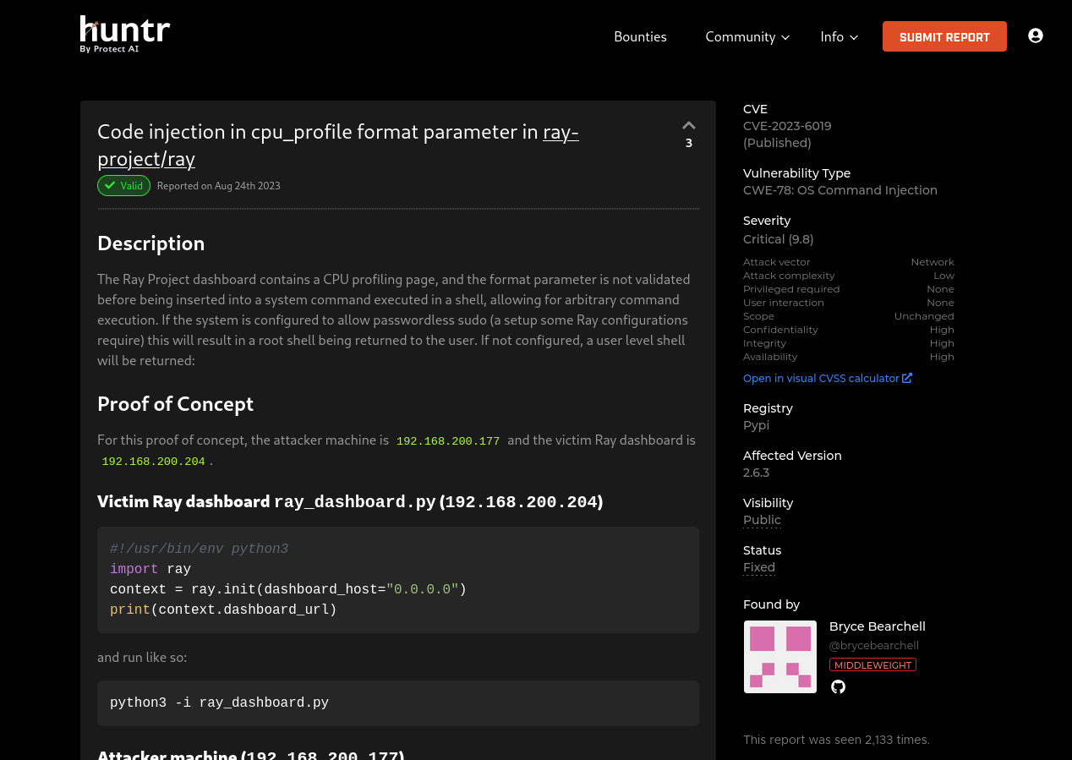This screenshot has width=1072, height=760.
Task: Click the Scope Unchanged row
Action: pos(849,316)
